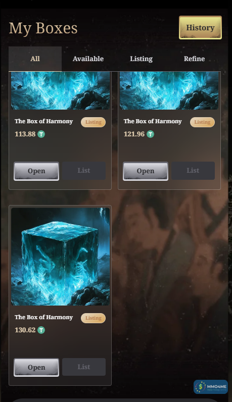
Task: Click List on the 121.96 box
Action: point(193,171)
